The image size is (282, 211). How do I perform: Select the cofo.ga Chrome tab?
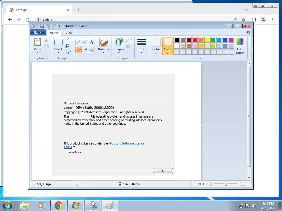tap(39, 10)
